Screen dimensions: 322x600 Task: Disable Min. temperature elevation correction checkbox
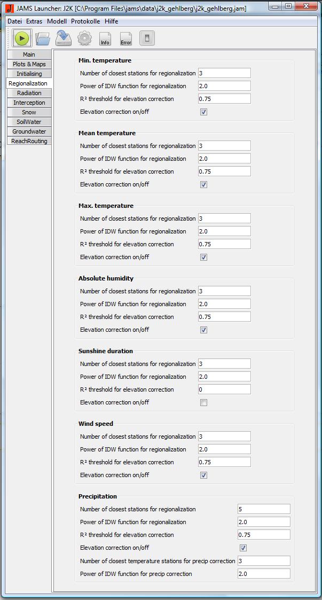point(203,112)
